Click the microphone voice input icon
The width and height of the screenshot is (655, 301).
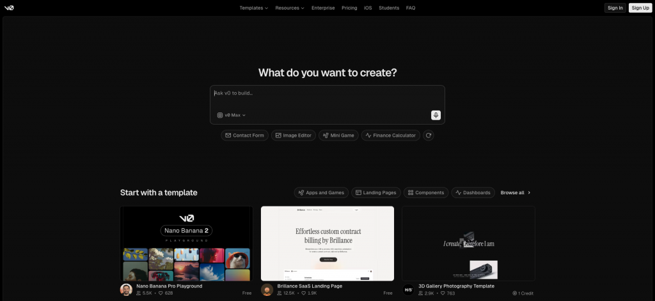tap(436, 115)
